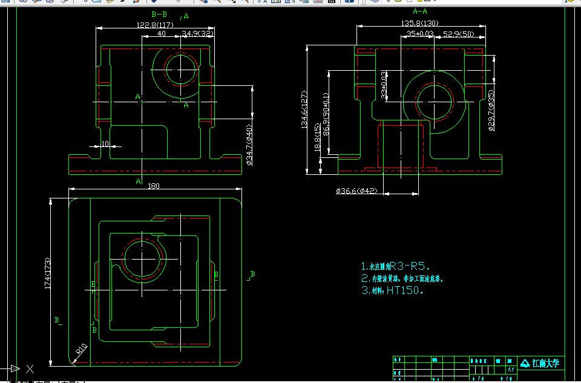Select the 52.9(50) dimension text
Image resolution: width=581 pixels, height=383 pixels.
pos(459,34)
